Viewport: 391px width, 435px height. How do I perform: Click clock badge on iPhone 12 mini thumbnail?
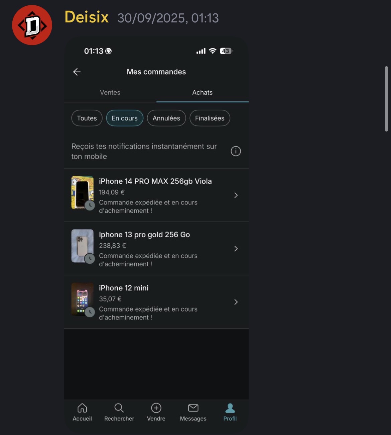(90, 312)
